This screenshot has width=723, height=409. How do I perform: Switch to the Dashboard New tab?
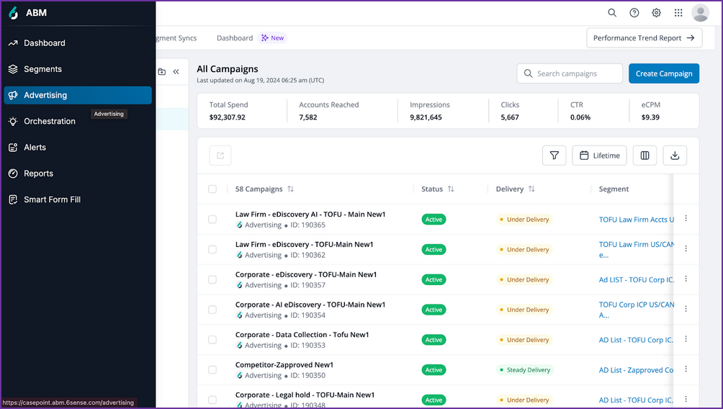click(251, 38)
